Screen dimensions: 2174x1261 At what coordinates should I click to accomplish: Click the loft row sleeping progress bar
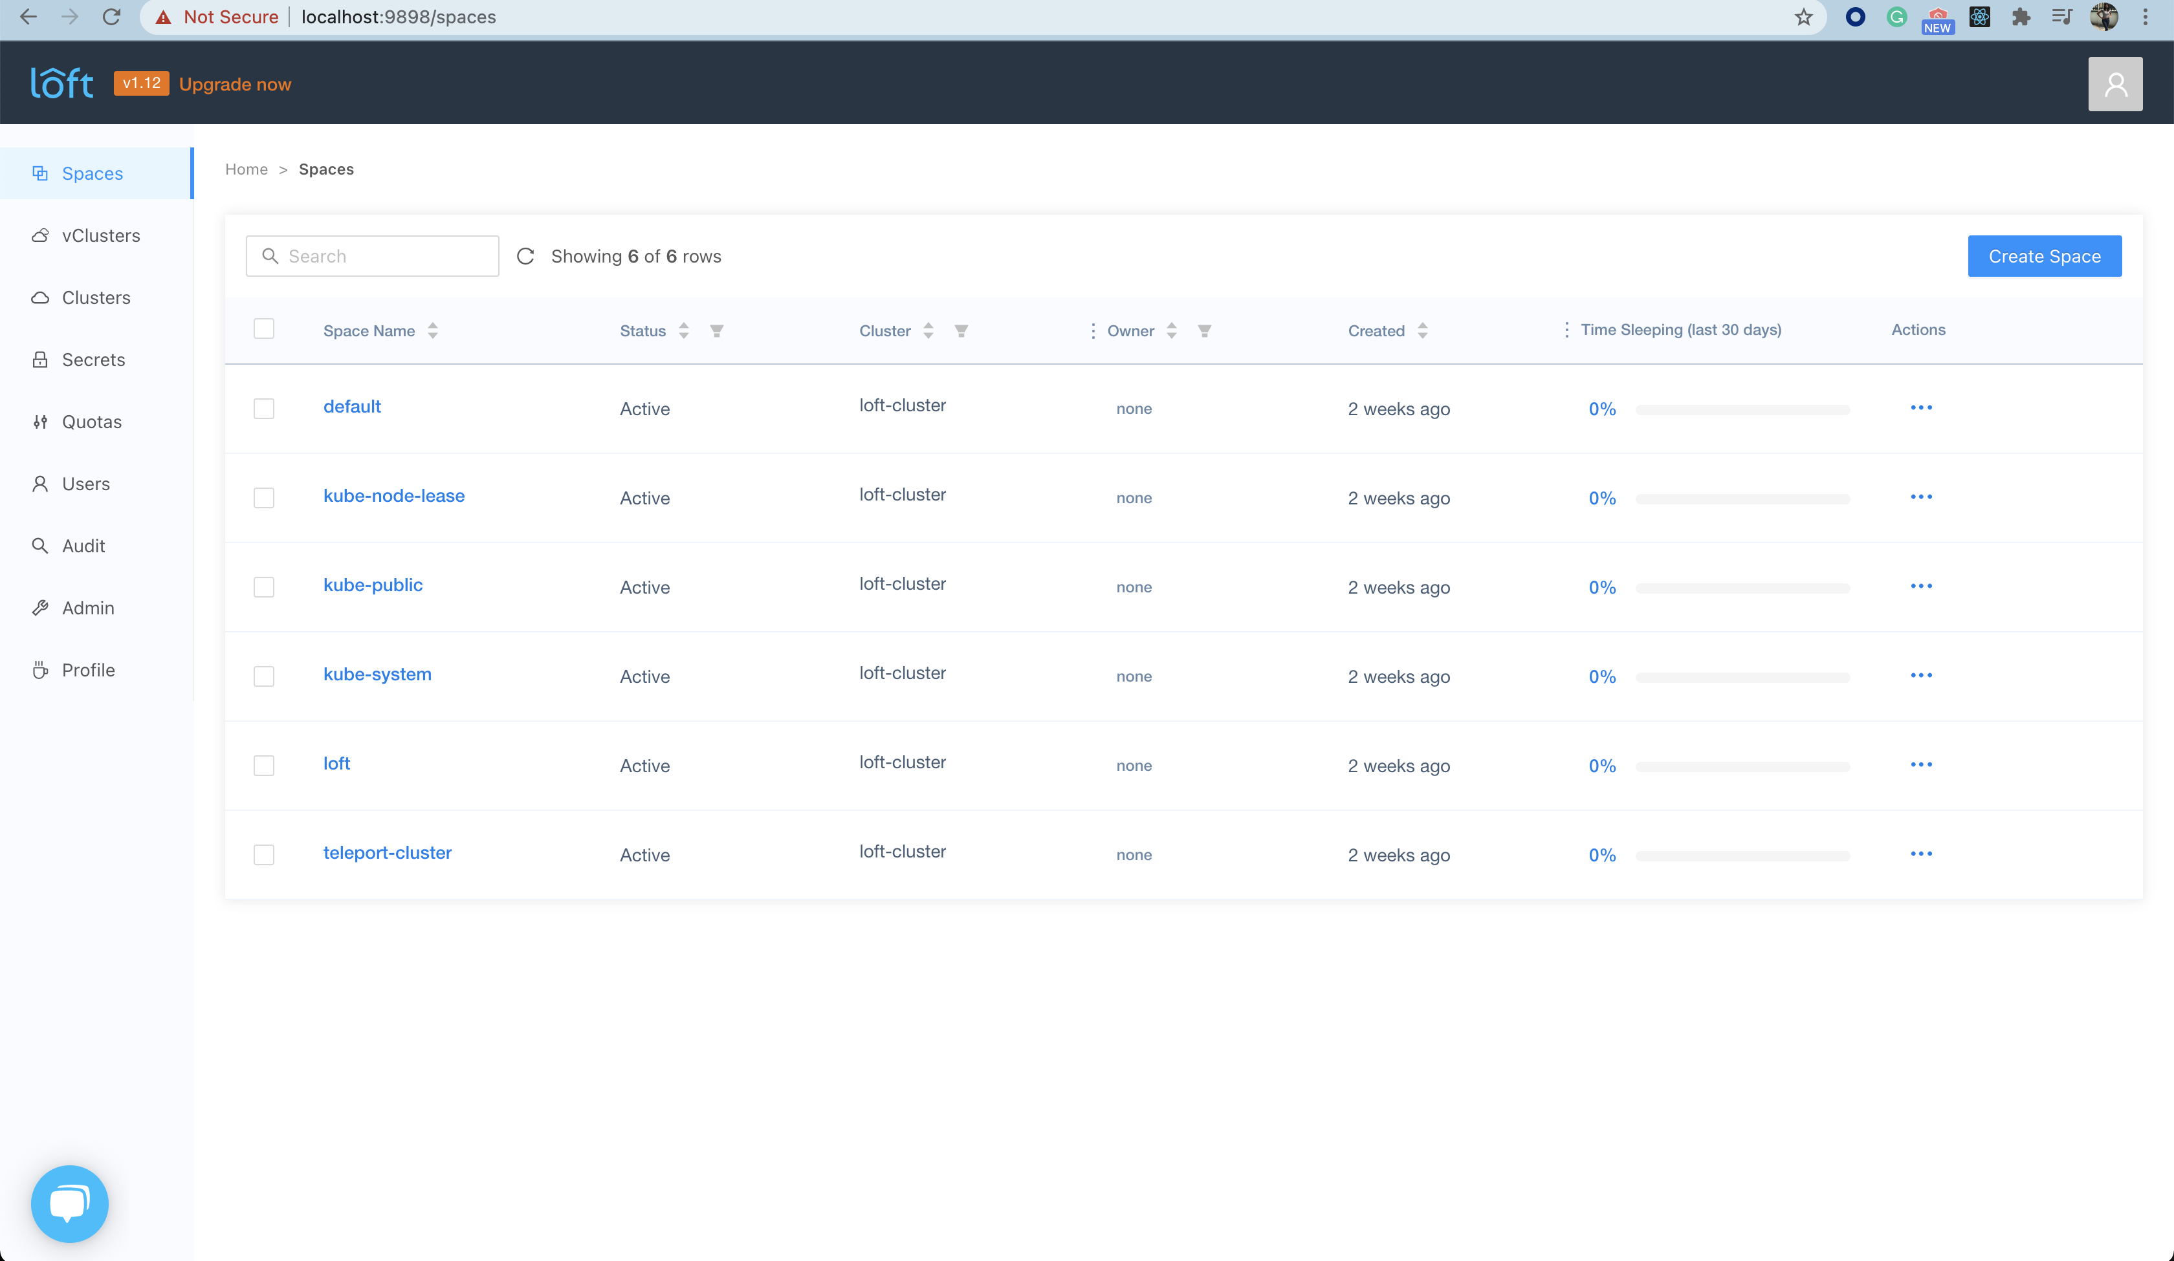point(1742,766)
